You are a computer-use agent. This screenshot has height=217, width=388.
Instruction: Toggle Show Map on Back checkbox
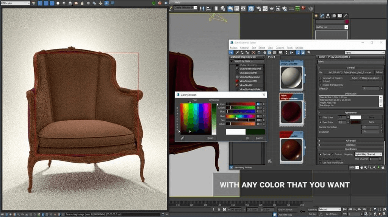tap(321, 159)
